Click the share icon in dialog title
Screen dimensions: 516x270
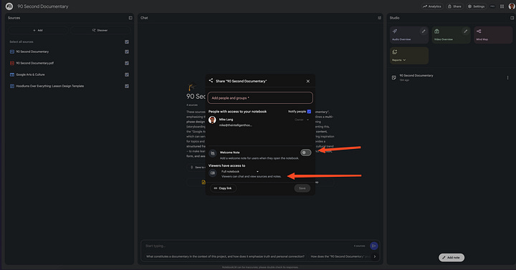point(211,81)
